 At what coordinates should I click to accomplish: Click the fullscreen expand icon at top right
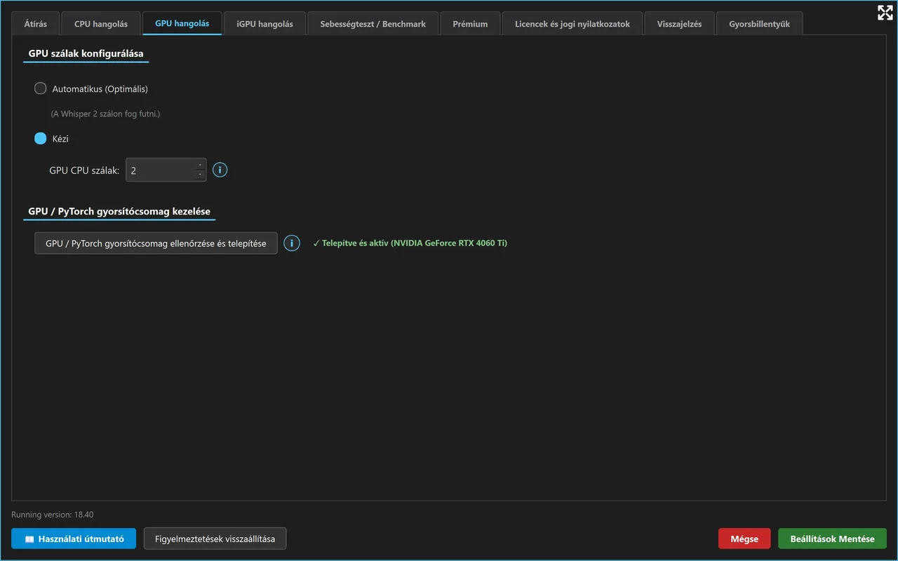pyautogui.click(x=885, y=13)
